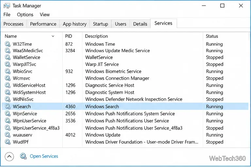Image resolution: width=251 pixels, height=167 pixels.
Task: Select the WdNisSvc service name
Action: tap(23, 99)
